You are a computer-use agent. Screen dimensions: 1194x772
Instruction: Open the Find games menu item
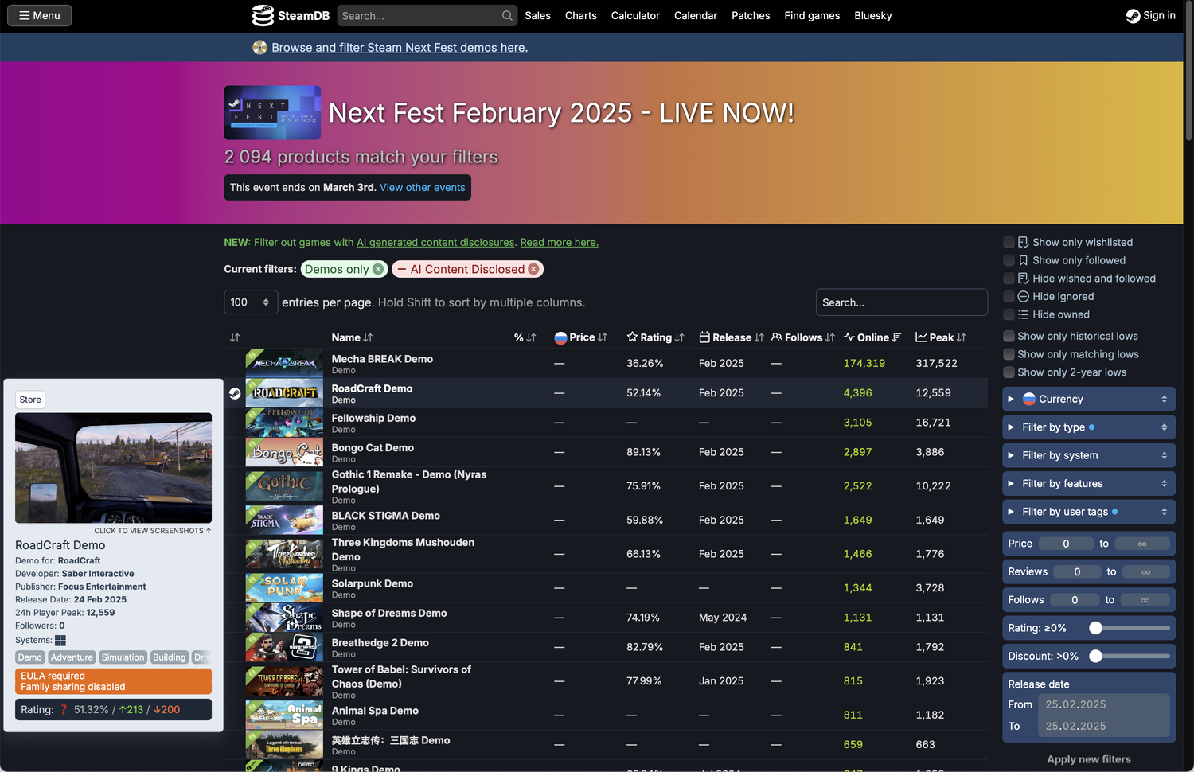(812, 15)
